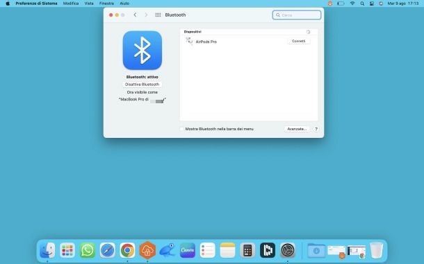The width and height of the screenshot is (424, 264).
Task: Select the AirPods Pro device row
Action: [x=249, y=42]
